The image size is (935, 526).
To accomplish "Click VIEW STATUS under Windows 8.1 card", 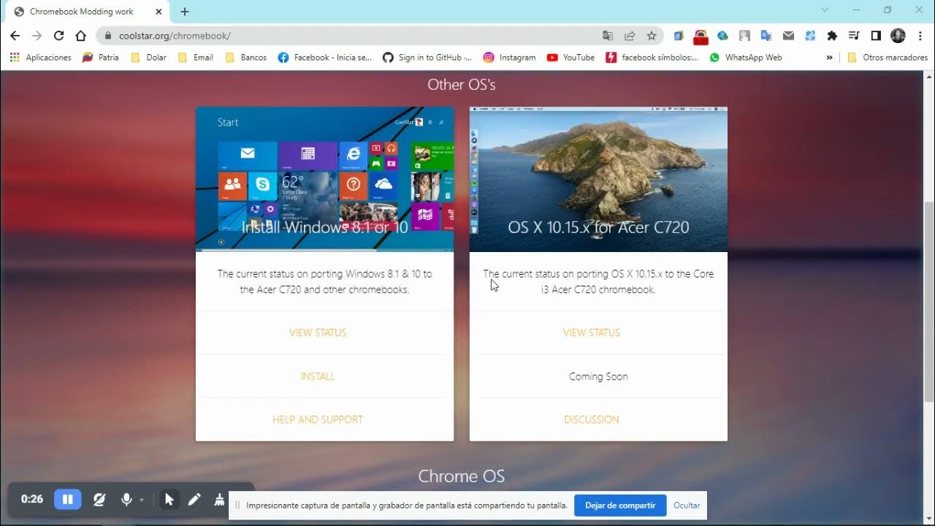I will pos(318,332).
